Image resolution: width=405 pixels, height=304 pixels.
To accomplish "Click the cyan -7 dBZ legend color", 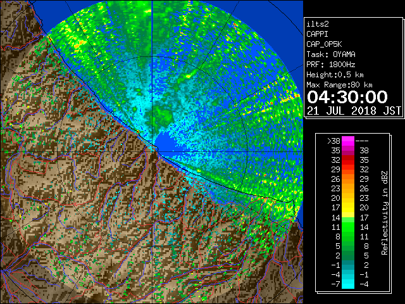I will (348, 284).
